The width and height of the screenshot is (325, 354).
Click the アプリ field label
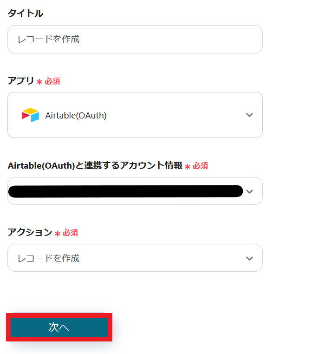21,81
